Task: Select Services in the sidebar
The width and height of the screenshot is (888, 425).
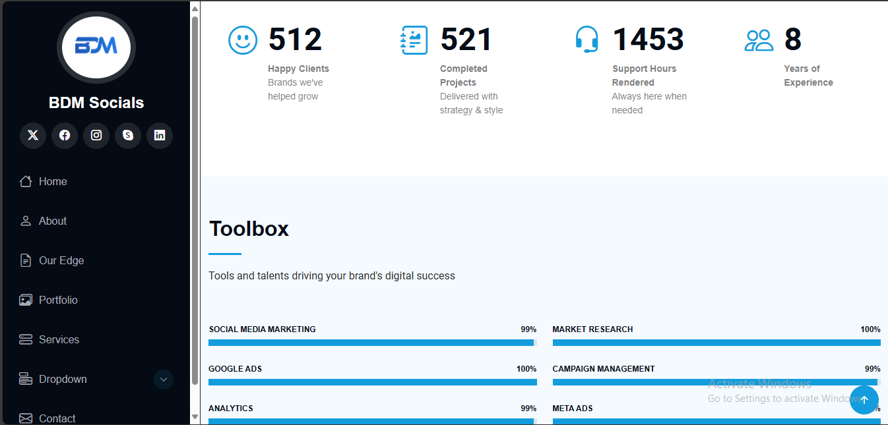Action: tap(59, 340)
